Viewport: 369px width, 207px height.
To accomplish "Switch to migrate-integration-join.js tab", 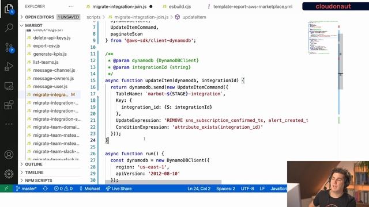I will point(119,6).
